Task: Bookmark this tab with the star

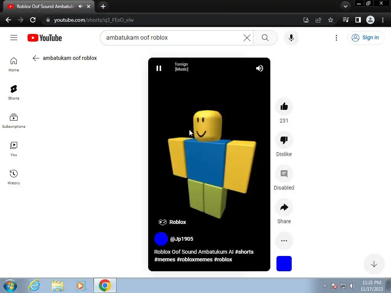Action: (331, 20)
